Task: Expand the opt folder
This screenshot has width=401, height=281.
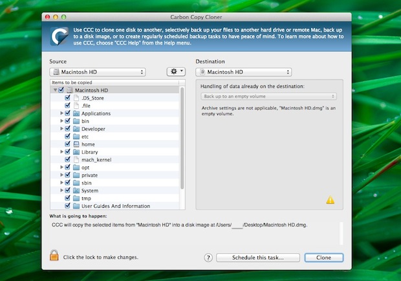Action: [x=61, y=167]
